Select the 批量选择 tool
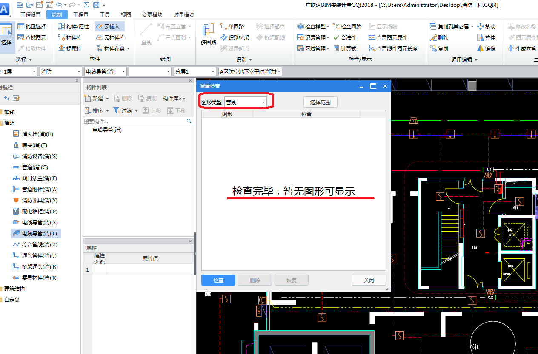 (32, 26)
